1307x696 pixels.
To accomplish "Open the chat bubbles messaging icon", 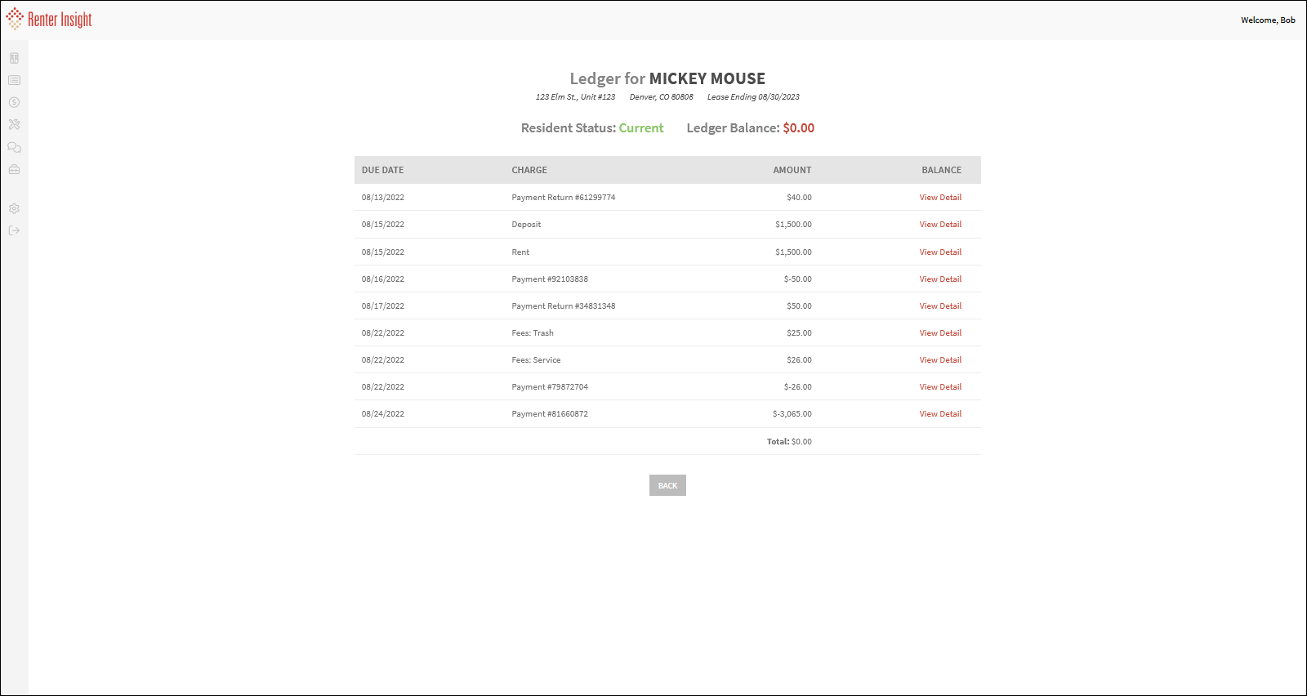I will coord(14,148).
